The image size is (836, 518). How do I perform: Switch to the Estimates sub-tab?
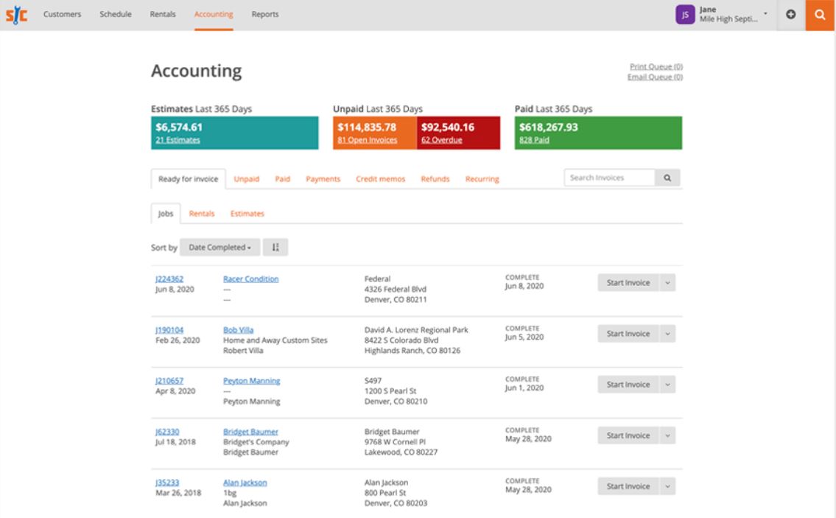pos(247,214)
